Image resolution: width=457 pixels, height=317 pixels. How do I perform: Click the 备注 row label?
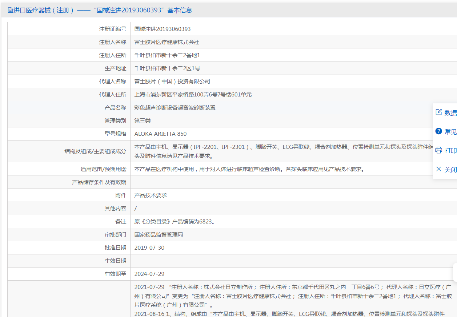tap(121, 222)
